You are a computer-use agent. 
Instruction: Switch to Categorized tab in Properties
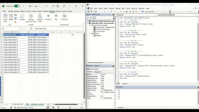coord(97,72)
